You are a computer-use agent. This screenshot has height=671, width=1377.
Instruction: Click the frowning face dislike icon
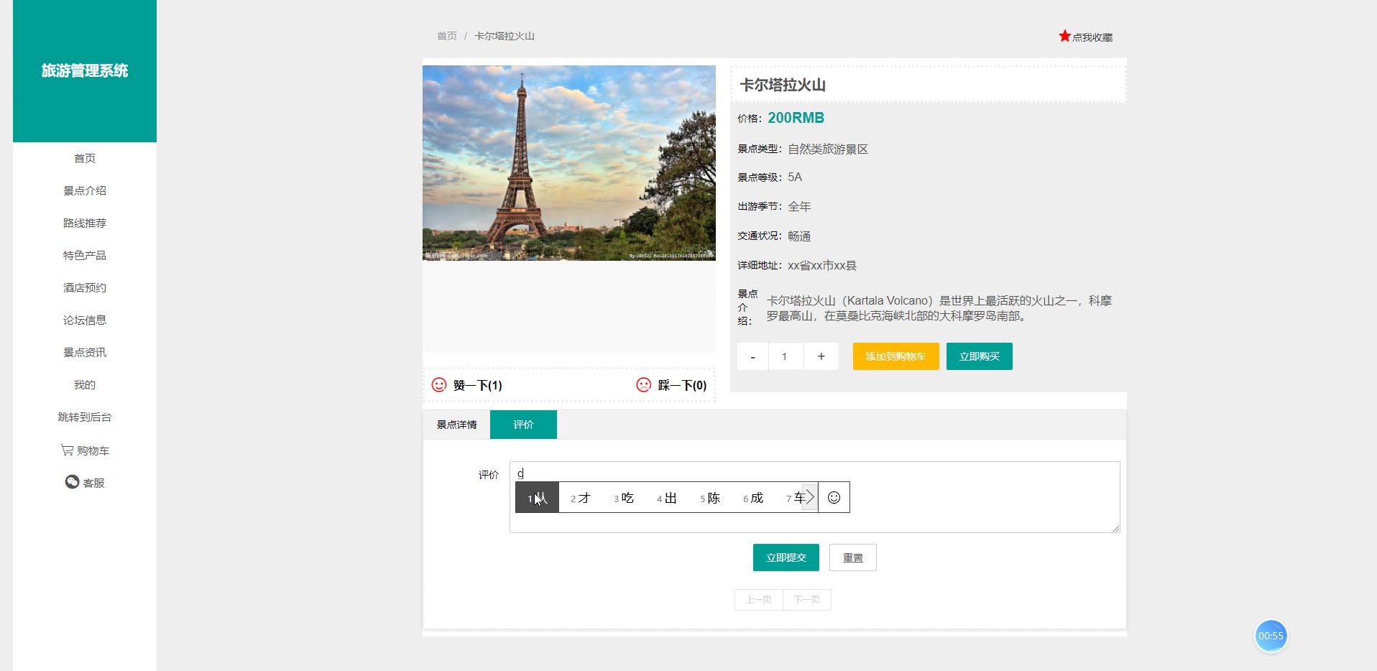click(644, 385)
